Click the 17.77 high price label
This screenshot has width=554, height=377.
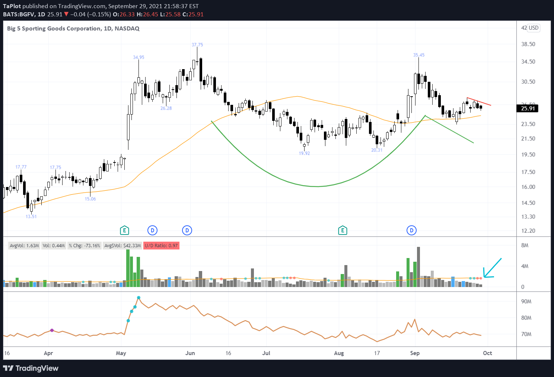pos(21,167)
